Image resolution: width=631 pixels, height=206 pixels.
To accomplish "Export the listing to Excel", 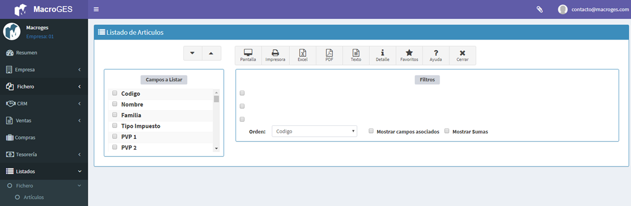I will click(x=302, y=55).
